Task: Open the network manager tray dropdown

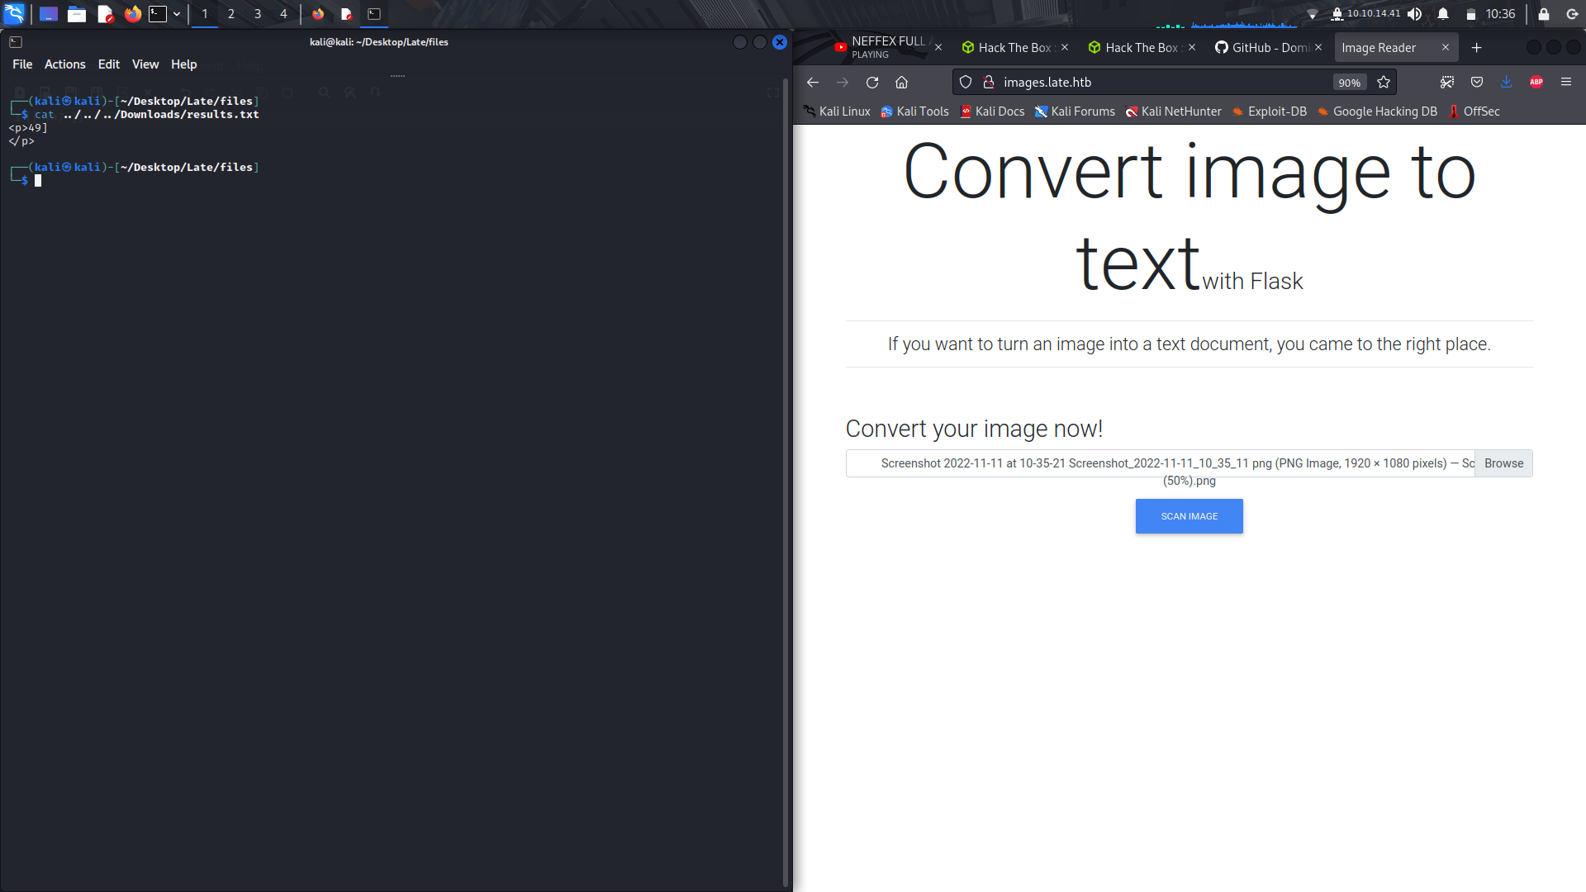Action: tap(1313, 13)
